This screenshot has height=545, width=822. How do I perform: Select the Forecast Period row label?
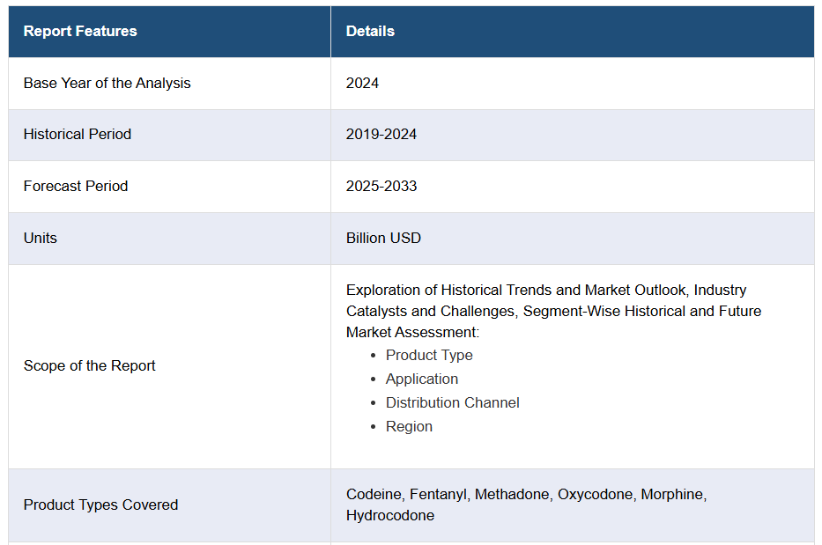pyautogui.click(x=75, y=186)
